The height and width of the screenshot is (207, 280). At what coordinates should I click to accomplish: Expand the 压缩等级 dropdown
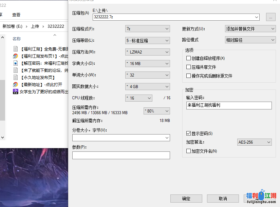tap(147, 41)
